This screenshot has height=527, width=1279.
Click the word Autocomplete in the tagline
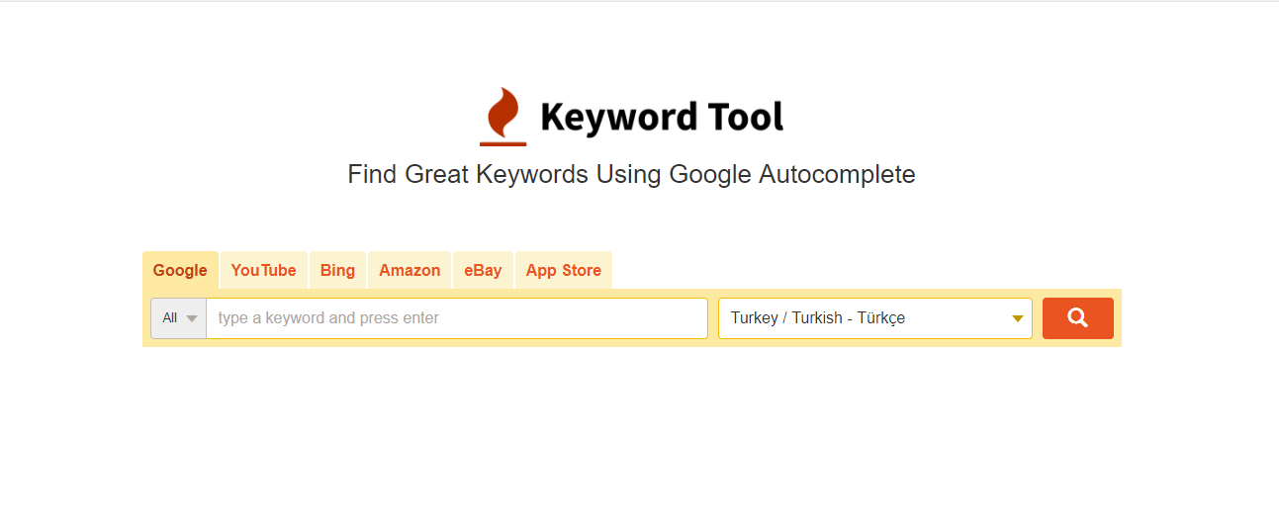(837, 175)
